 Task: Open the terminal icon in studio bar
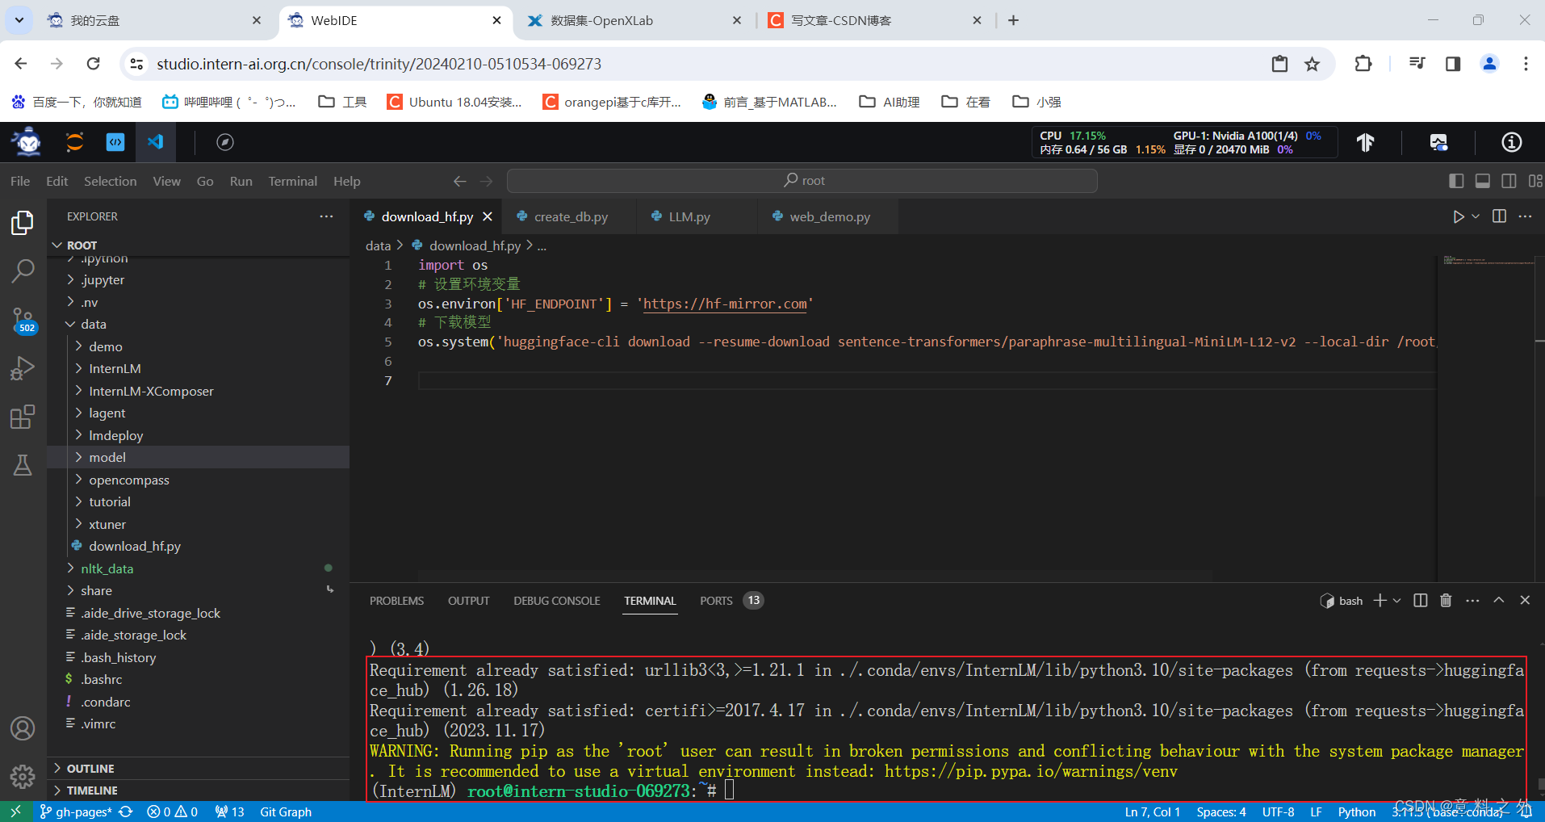click(x=115, y=142)
